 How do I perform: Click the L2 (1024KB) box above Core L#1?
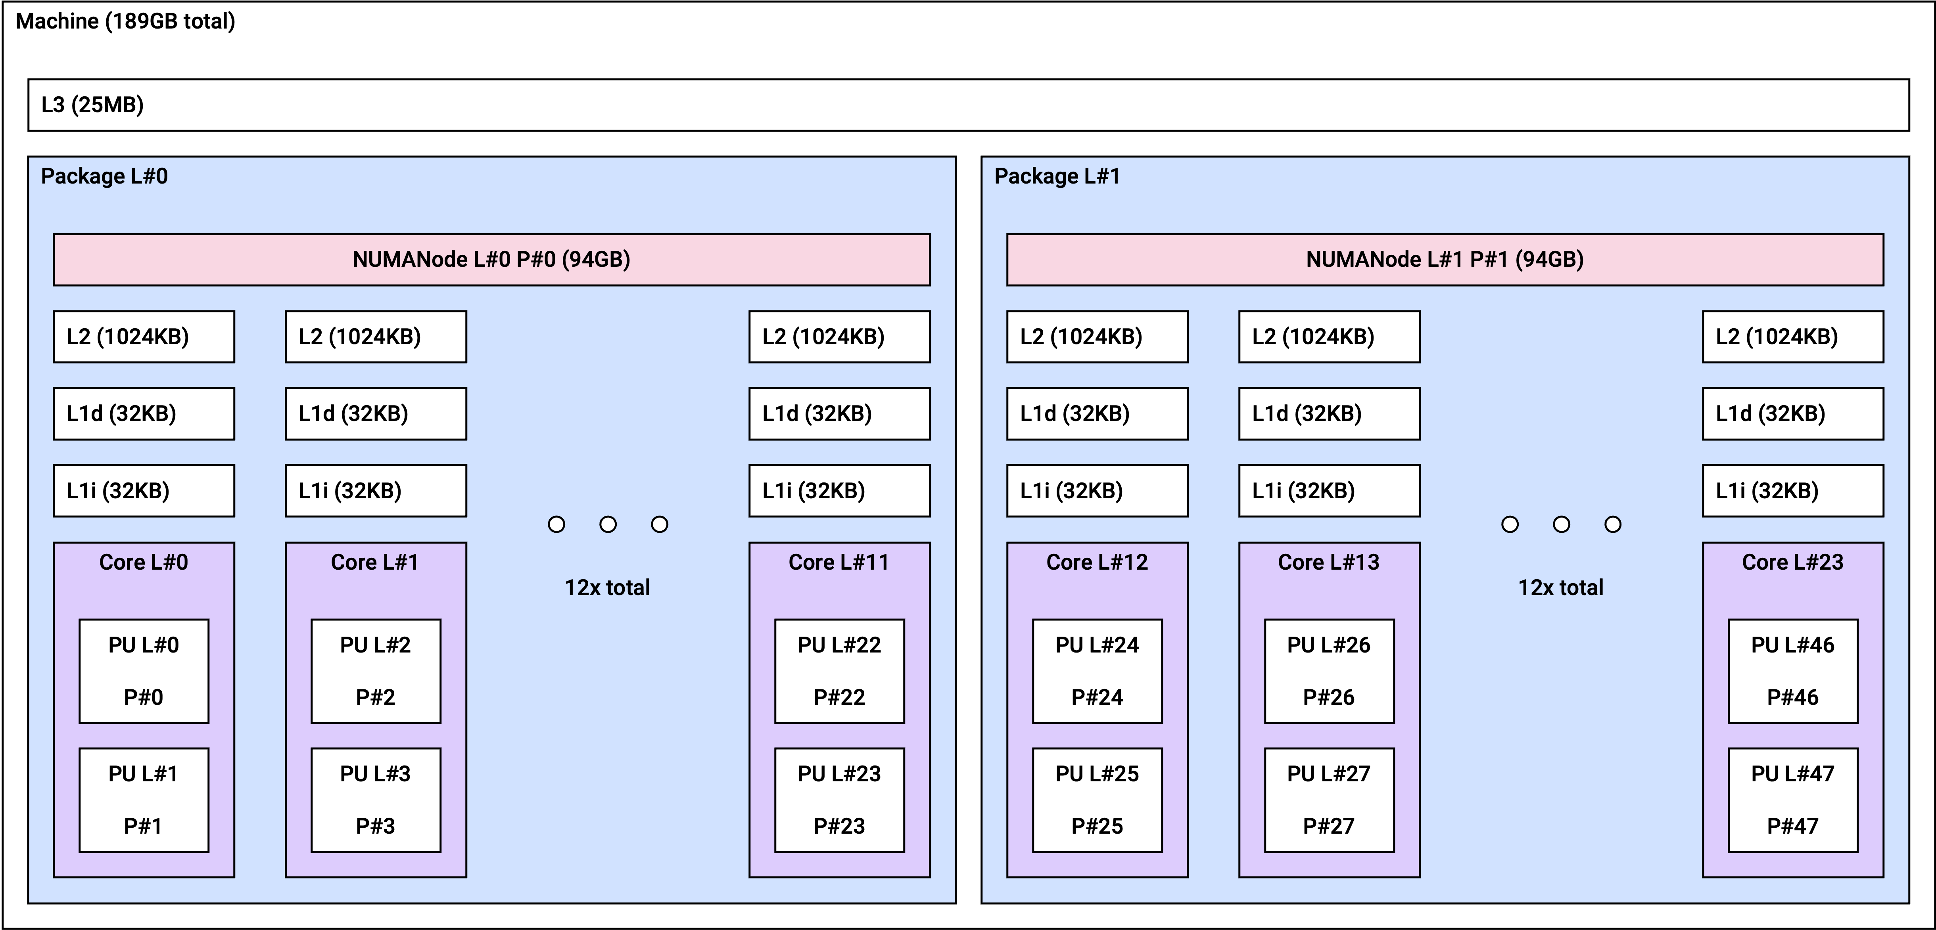click(x=376, y=337)
